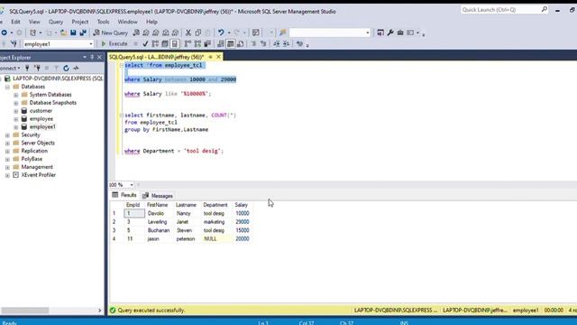
Task: Close the Object Explorer panel
Action: [99, 57]
